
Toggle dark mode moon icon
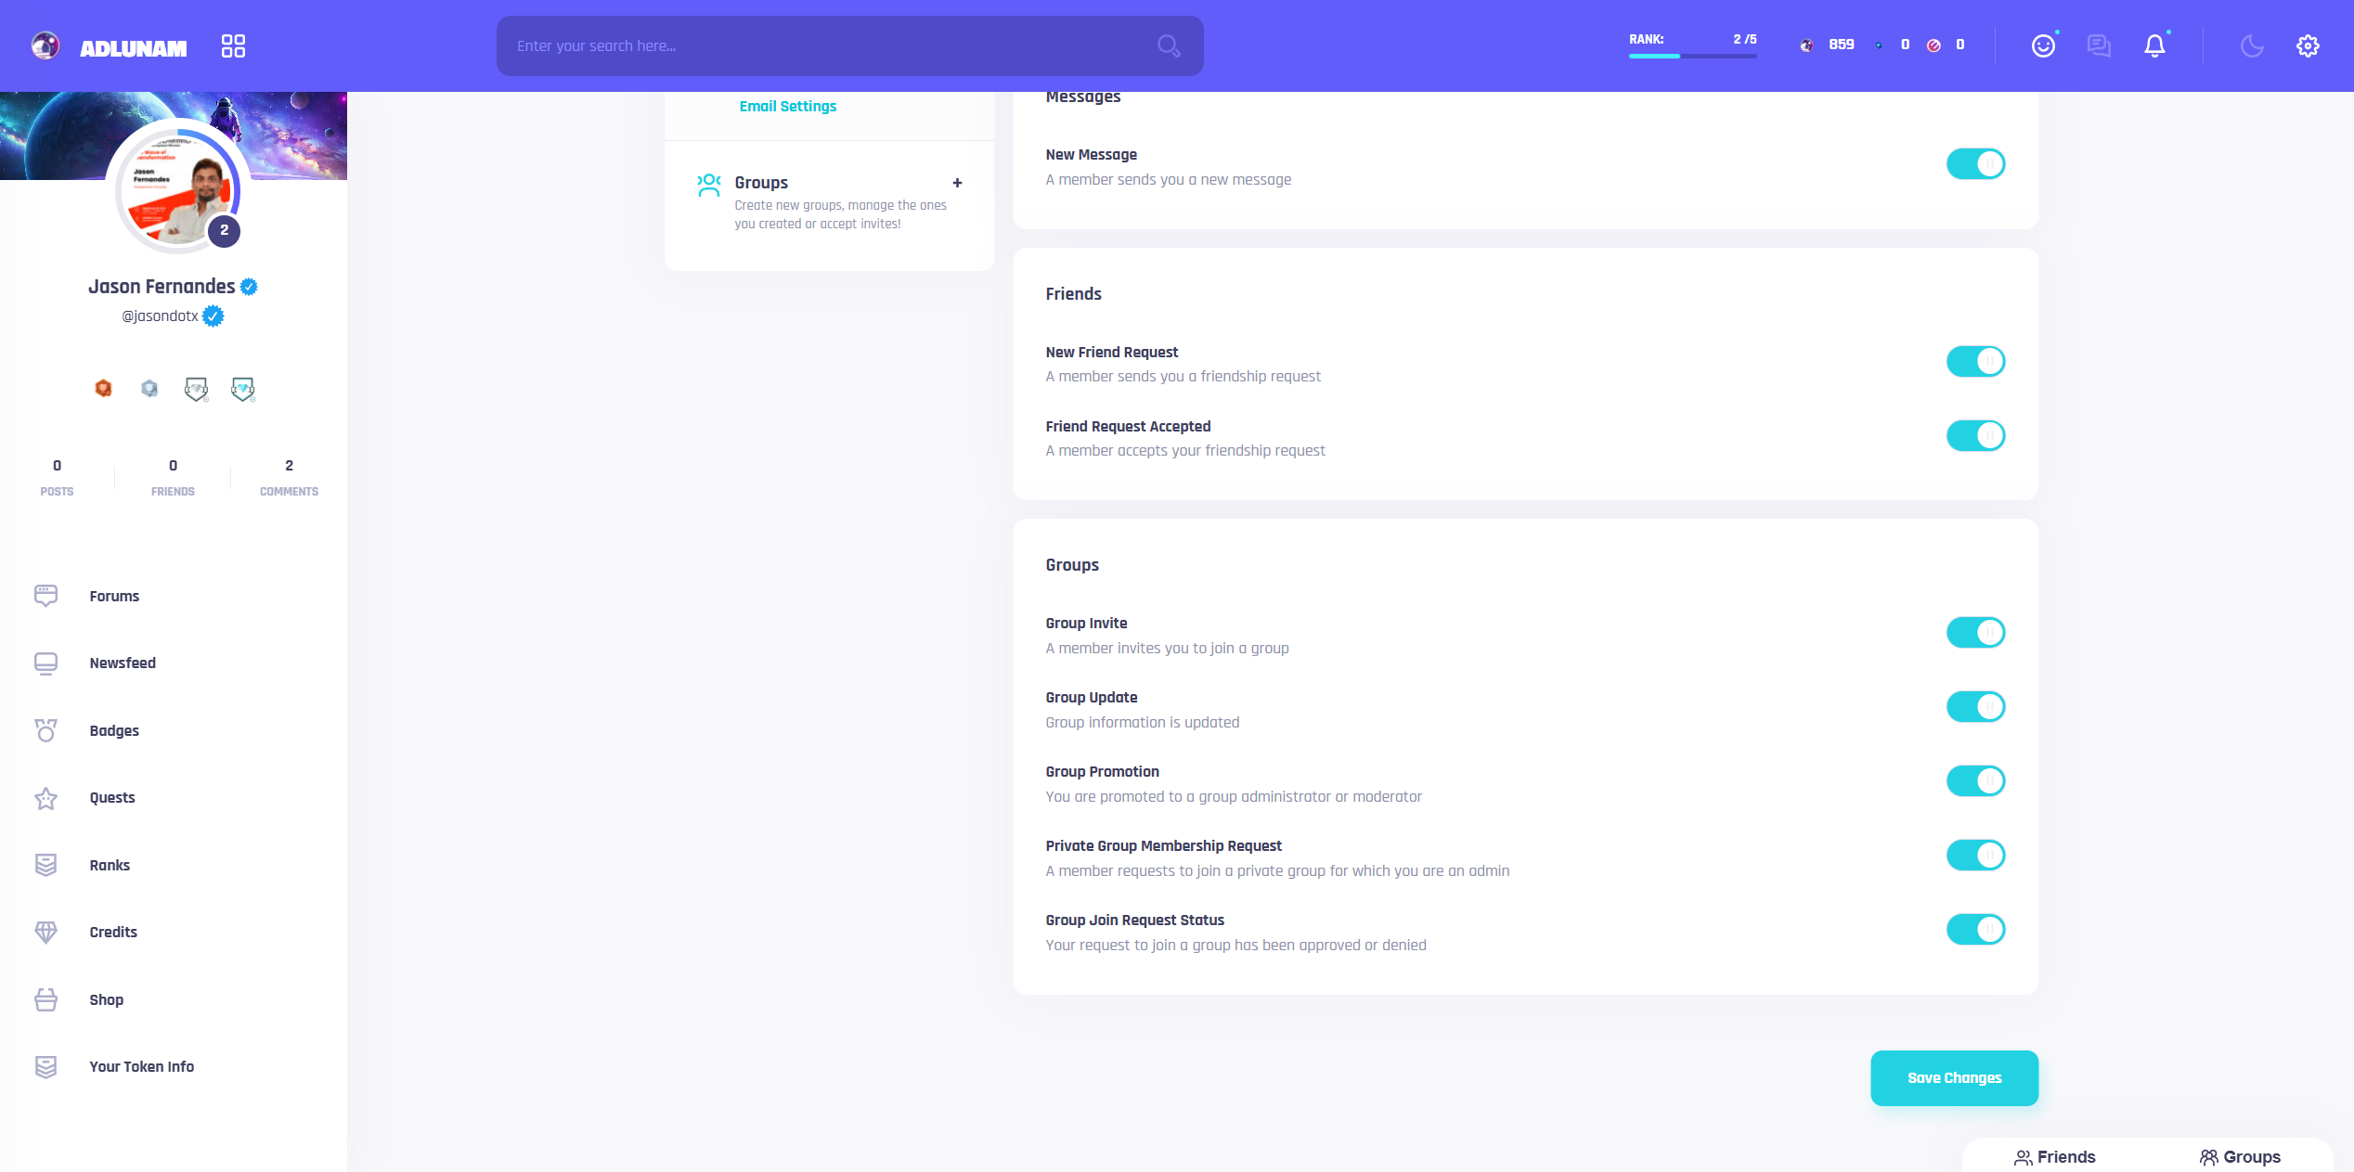pyautogui.click(x=2252, y=45)
